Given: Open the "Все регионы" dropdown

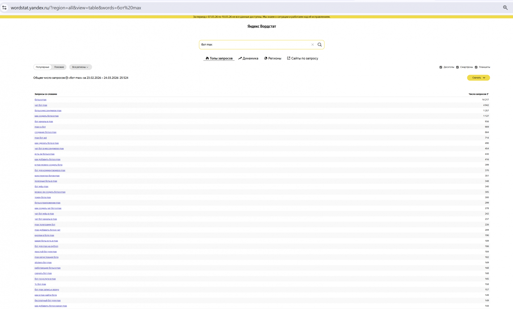Looking at the screenshot, I should tap(81, 67).
